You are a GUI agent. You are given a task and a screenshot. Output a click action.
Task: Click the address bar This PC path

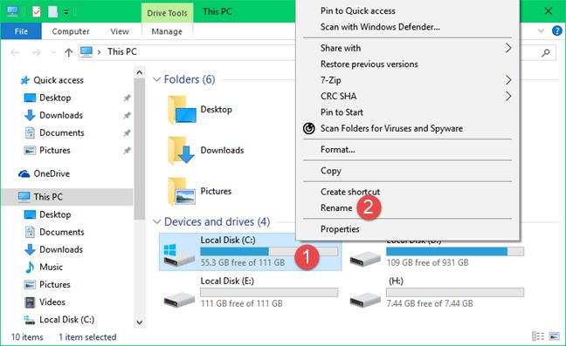coord(122,51)
